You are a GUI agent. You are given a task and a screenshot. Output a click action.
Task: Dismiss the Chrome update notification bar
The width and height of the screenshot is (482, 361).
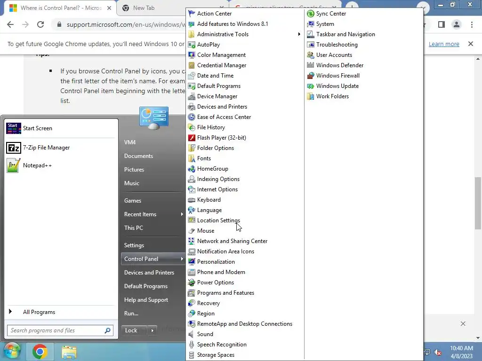(471, 44)
